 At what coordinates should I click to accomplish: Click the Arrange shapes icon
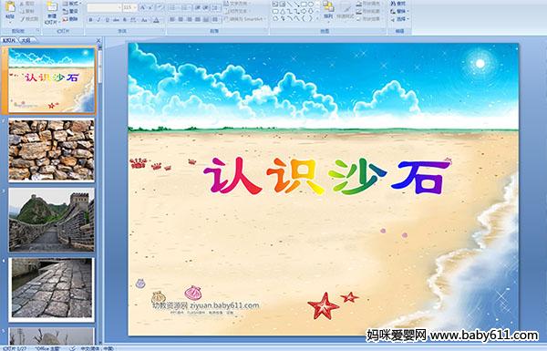(x=328, y=9)
